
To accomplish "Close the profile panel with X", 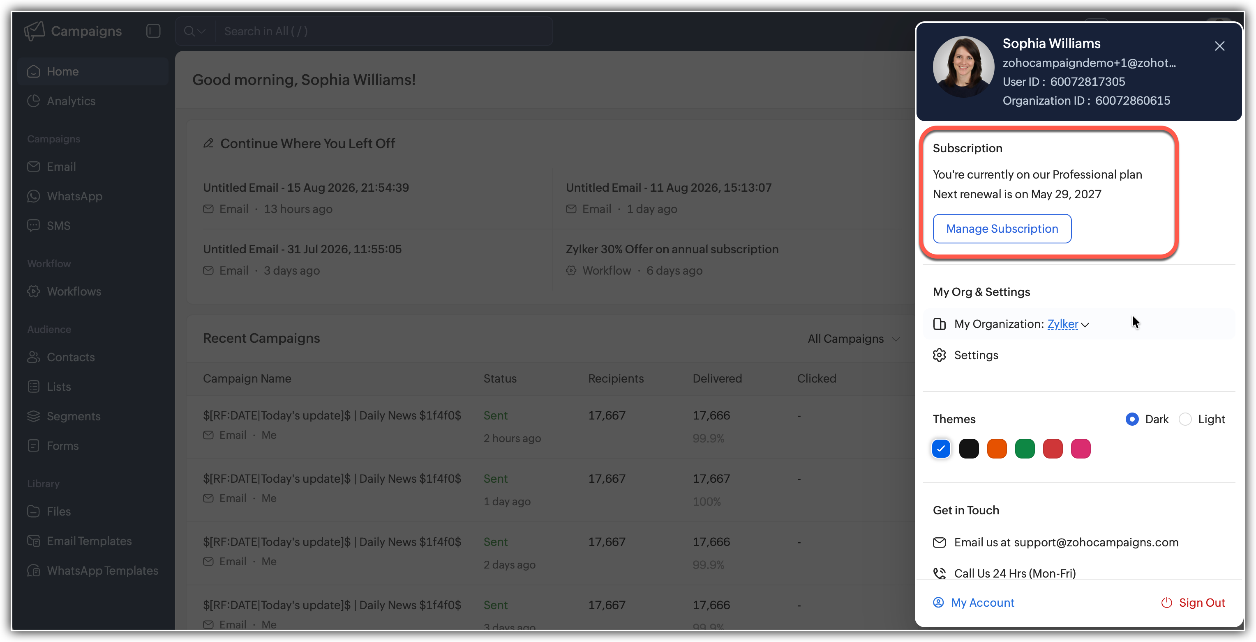I will [1219, 46].
